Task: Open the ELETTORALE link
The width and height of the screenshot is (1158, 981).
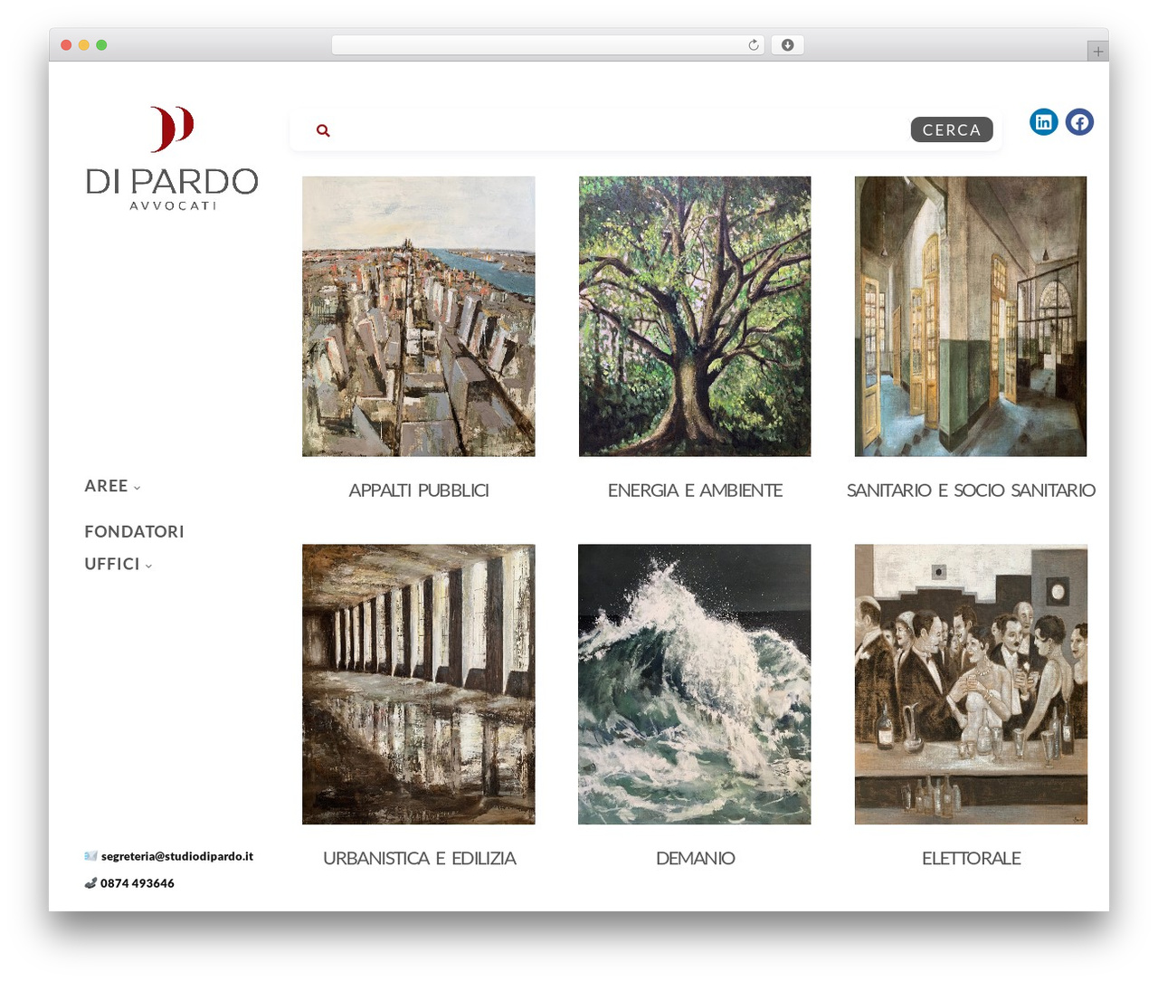Action: [x=971, y=858]
